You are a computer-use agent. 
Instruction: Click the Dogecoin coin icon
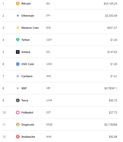click(x=18, y=125)
